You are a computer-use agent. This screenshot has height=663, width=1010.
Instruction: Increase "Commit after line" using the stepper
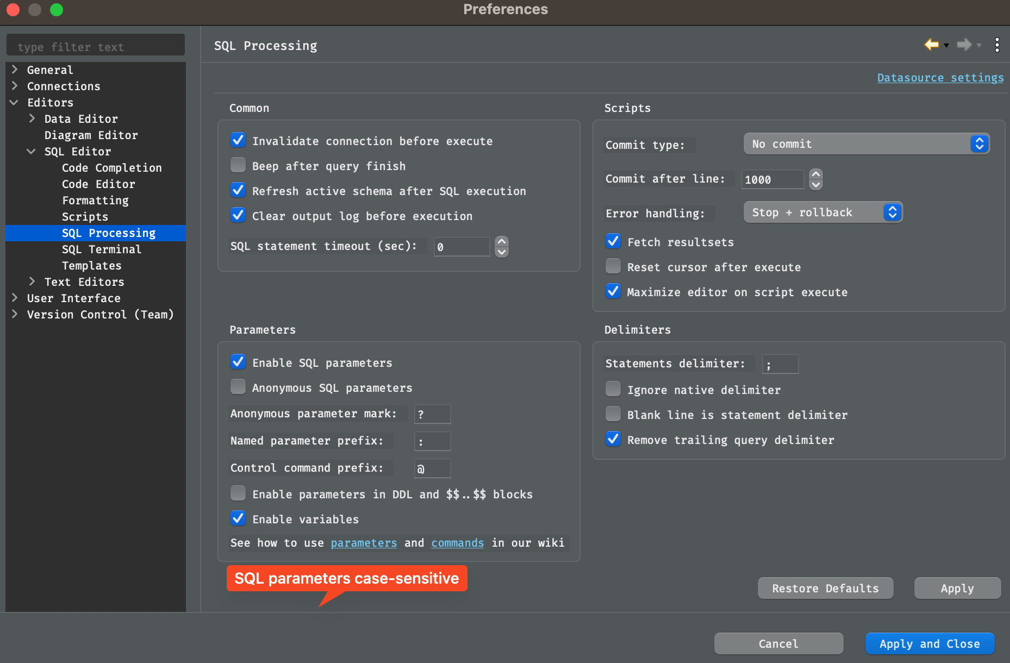click(x=815, y=175)
